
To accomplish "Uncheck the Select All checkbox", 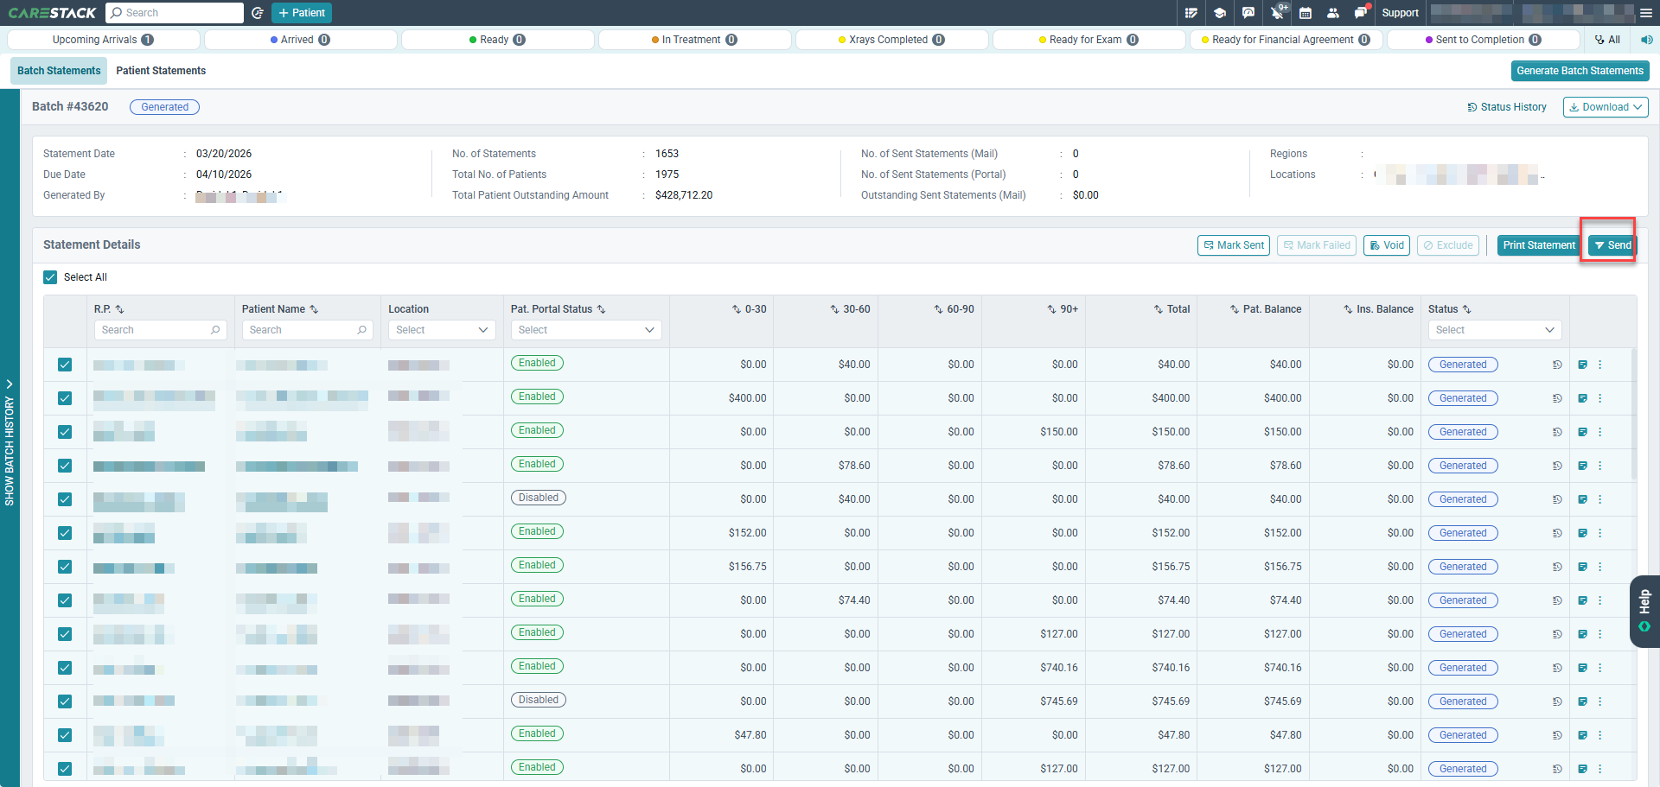I will pyautogui.click(x=50, y=277).
